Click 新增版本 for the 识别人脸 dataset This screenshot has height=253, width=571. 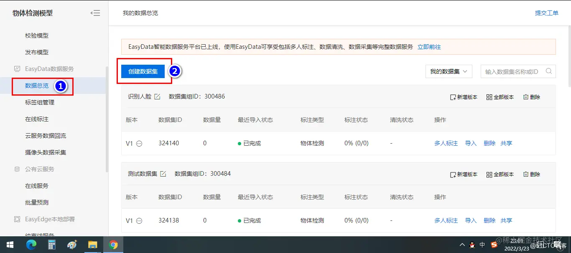(x=464, y=97)
